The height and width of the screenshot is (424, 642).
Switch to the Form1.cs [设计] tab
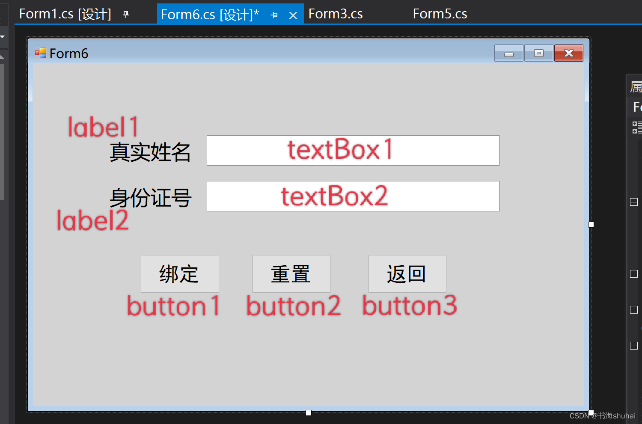tap(65, 14)
